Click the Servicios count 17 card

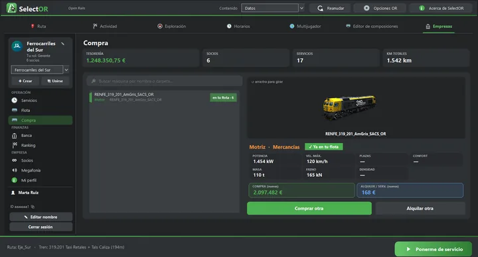(336, 58)
